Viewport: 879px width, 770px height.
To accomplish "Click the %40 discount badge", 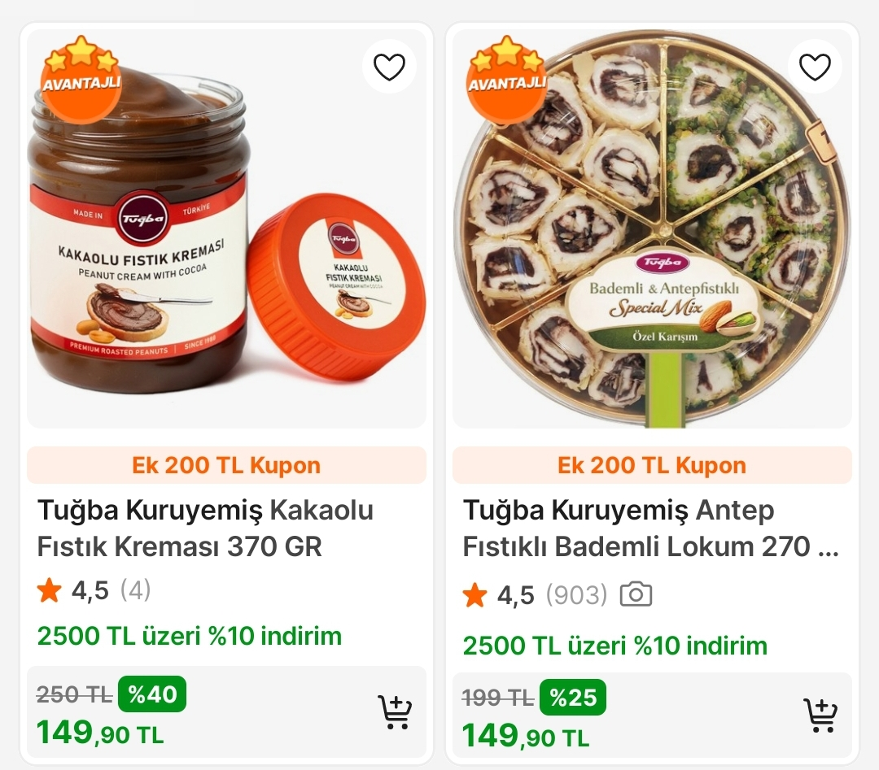I will tap(152, 694).
